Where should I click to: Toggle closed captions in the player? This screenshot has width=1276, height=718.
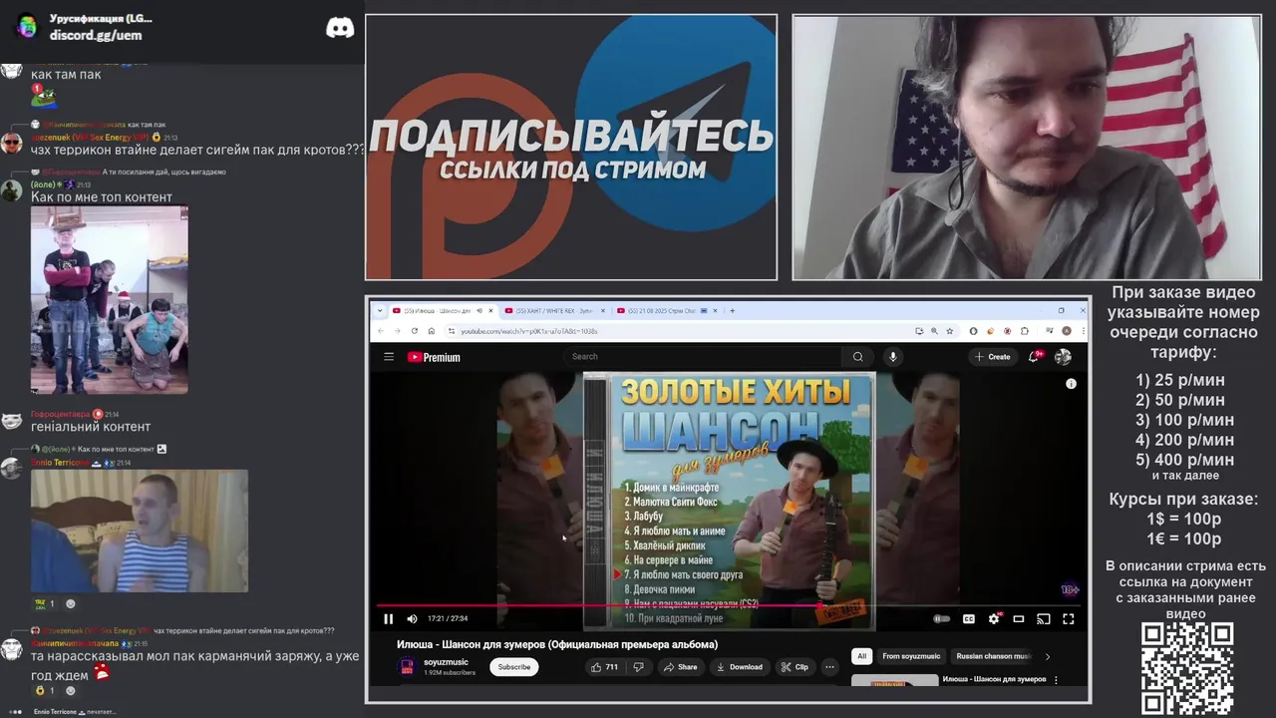pyautogui.click(x=968, y=619)
